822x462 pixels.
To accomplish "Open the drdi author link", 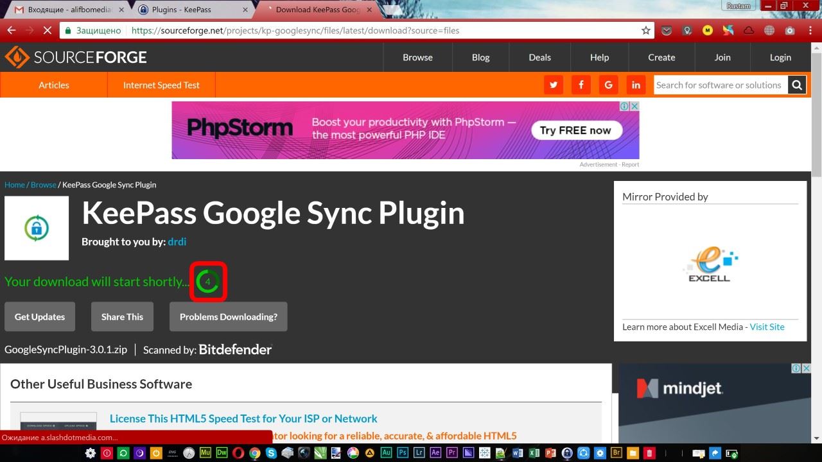I will pos(177,242).
